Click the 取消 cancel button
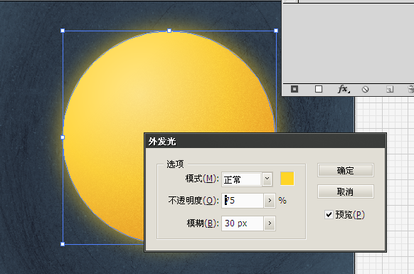Image resolution: width=414 pixels, height=274 pixels. 345,191
